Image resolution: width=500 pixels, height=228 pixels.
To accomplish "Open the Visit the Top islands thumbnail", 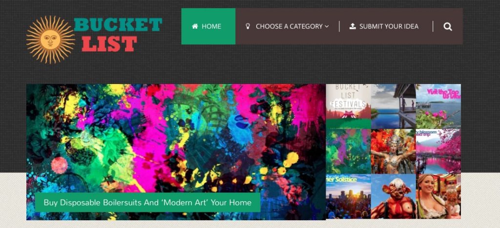I will (438, 106).
